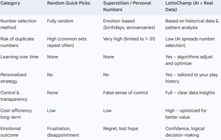Click "Yes – tailored to your play history"

(x=190, y=78)
